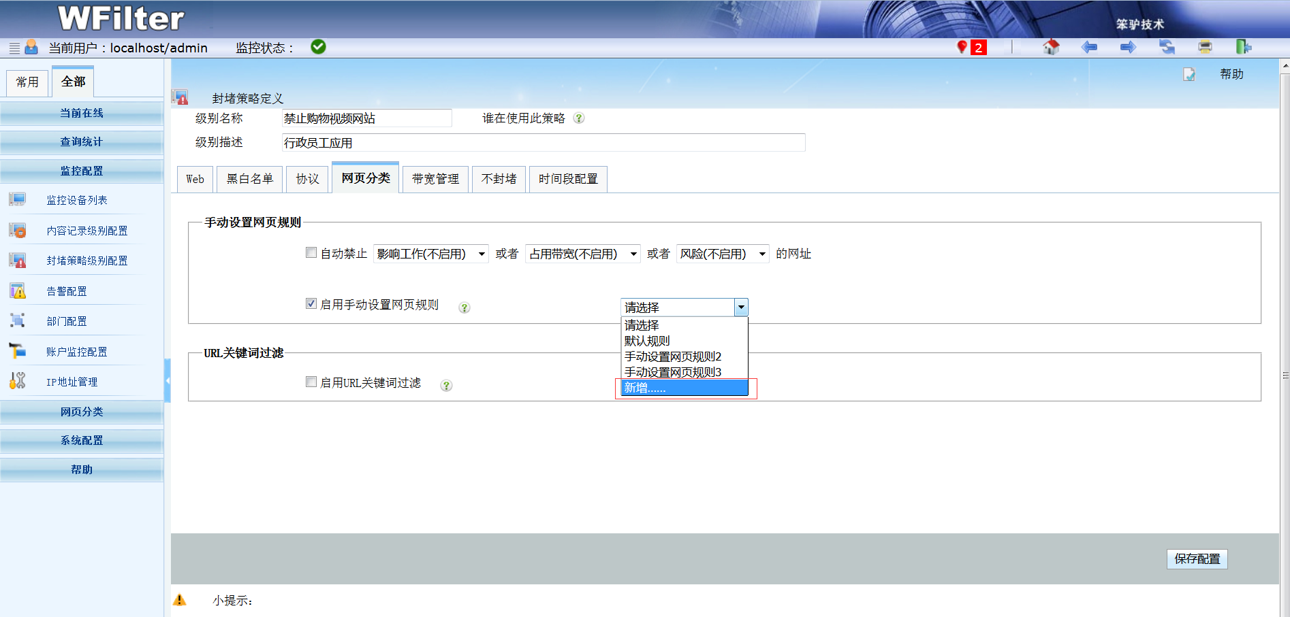
Task: Uncheck 启用手动设置网页规则 checkbox
Action: (x=311, y=304)
